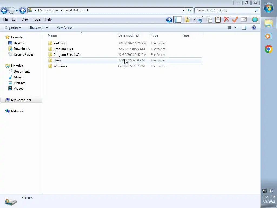The height and width of the screenshot is (208, 277).
Task: Expand the arrow after Local Disk (C:)
Action: (x=88, y=10)
